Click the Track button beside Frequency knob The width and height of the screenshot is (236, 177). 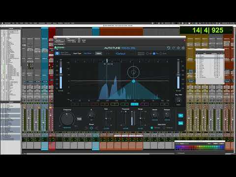click(79, 119)
